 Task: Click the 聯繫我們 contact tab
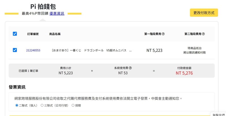coord(219,114)
